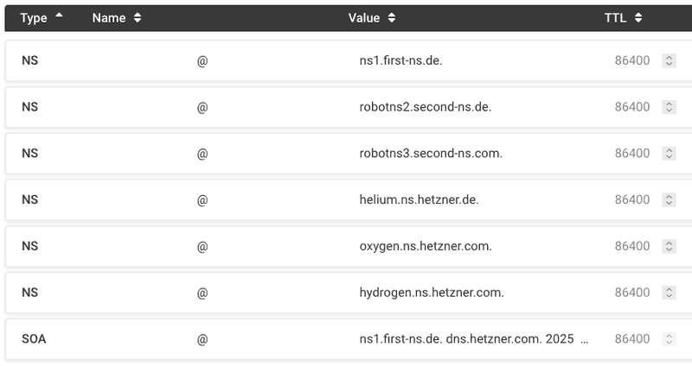Click the @ name of robotns3.second-ns.com. row
This screenshot has height=366, width=692.
click(x=202, y=154)
